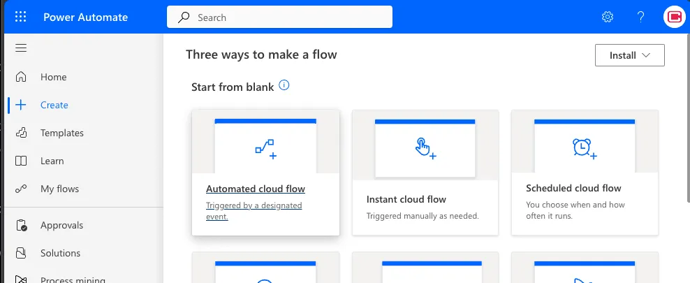690x283 pixels.
Task: Click 'You choose when and how often it runs.'
Action: click(x=575, y=210)
